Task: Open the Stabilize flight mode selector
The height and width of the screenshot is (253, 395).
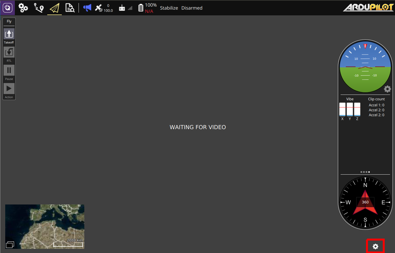Action: click(169, 8)
